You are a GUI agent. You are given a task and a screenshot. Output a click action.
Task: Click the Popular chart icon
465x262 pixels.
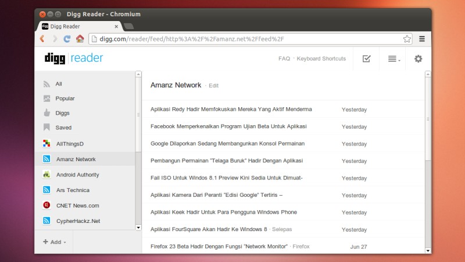[x=46, y=98]
